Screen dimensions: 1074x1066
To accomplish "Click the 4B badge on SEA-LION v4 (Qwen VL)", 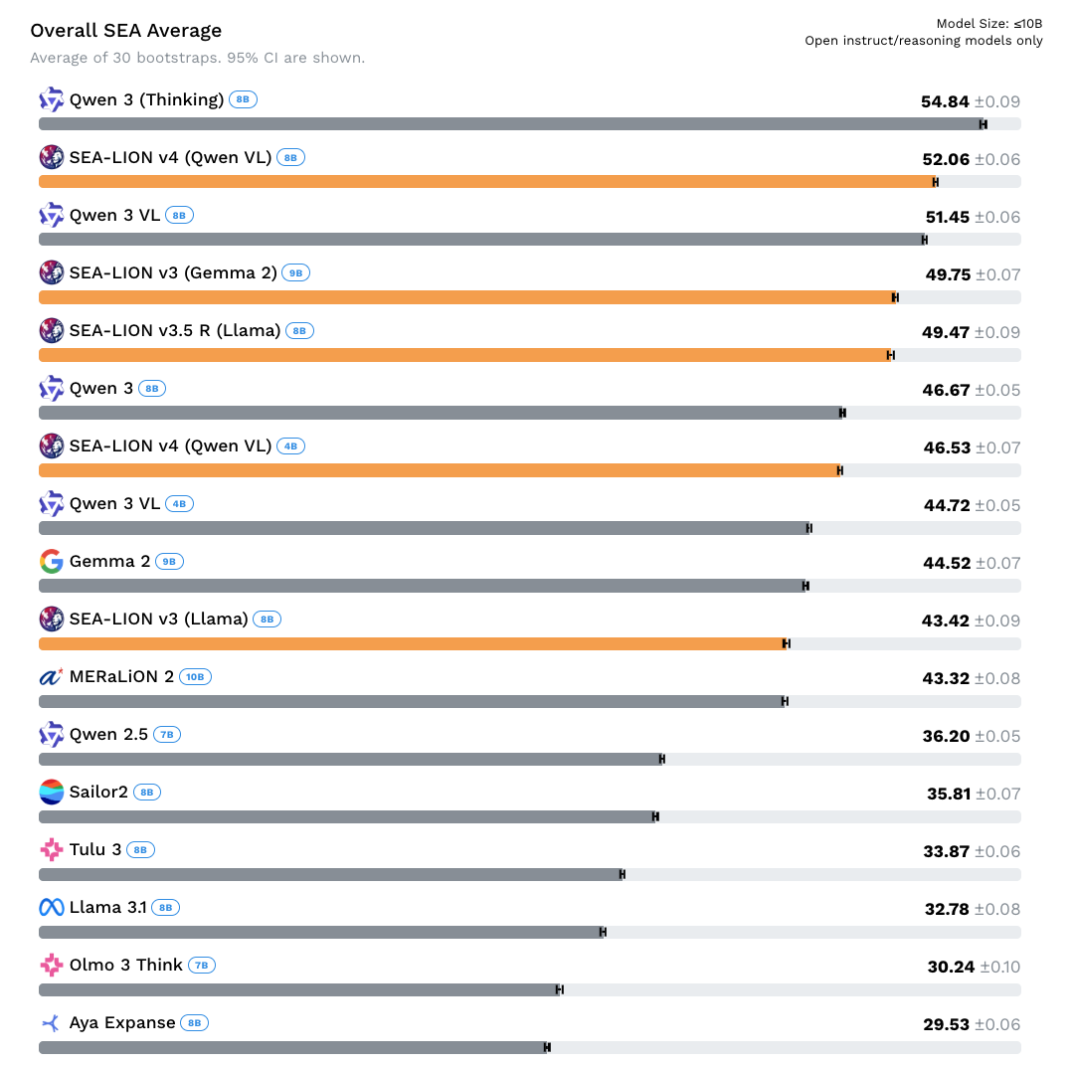I will pos(290,446).
